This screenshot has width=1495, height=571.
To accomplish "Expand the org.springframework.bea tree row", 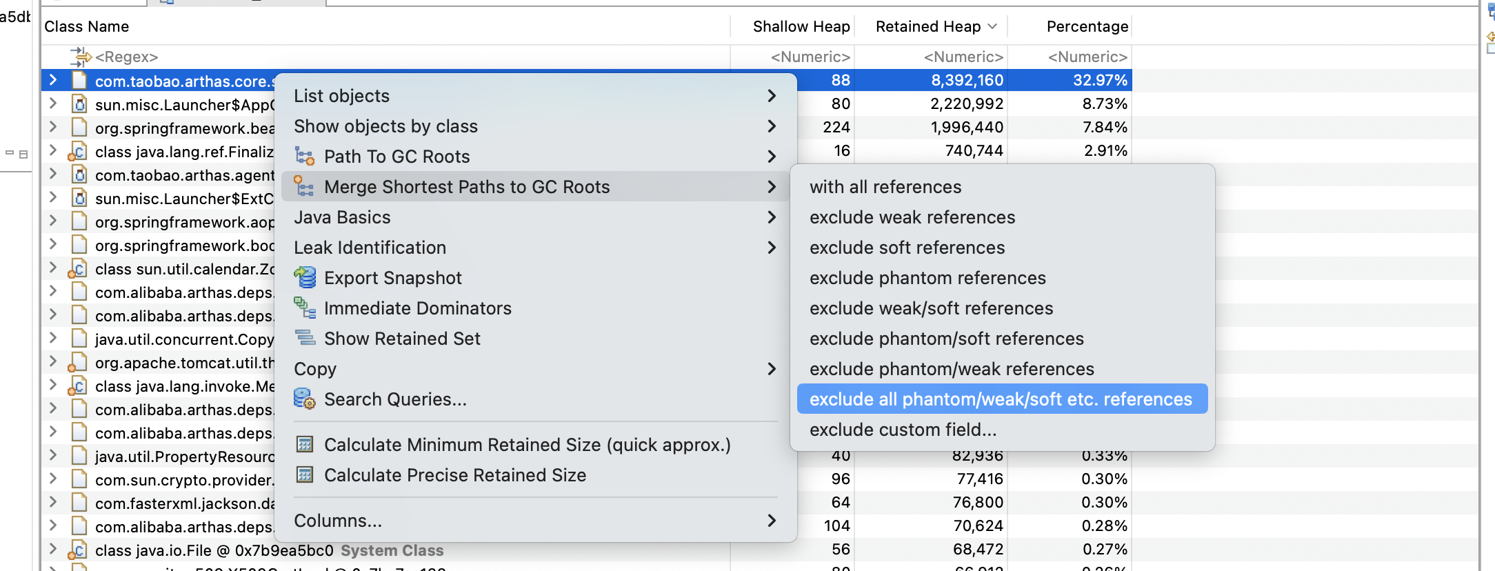I will pos(53,127).
